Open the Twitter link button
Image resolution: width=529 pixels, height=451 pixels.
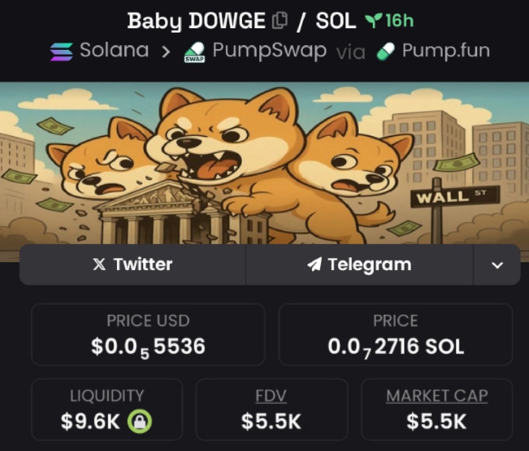[133, 265]
